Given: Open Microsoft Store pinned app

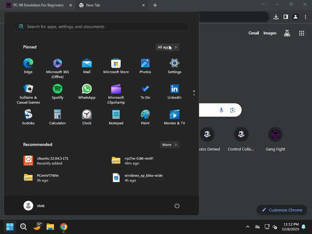Looking at the screenshot, I should tap(116, 66).
